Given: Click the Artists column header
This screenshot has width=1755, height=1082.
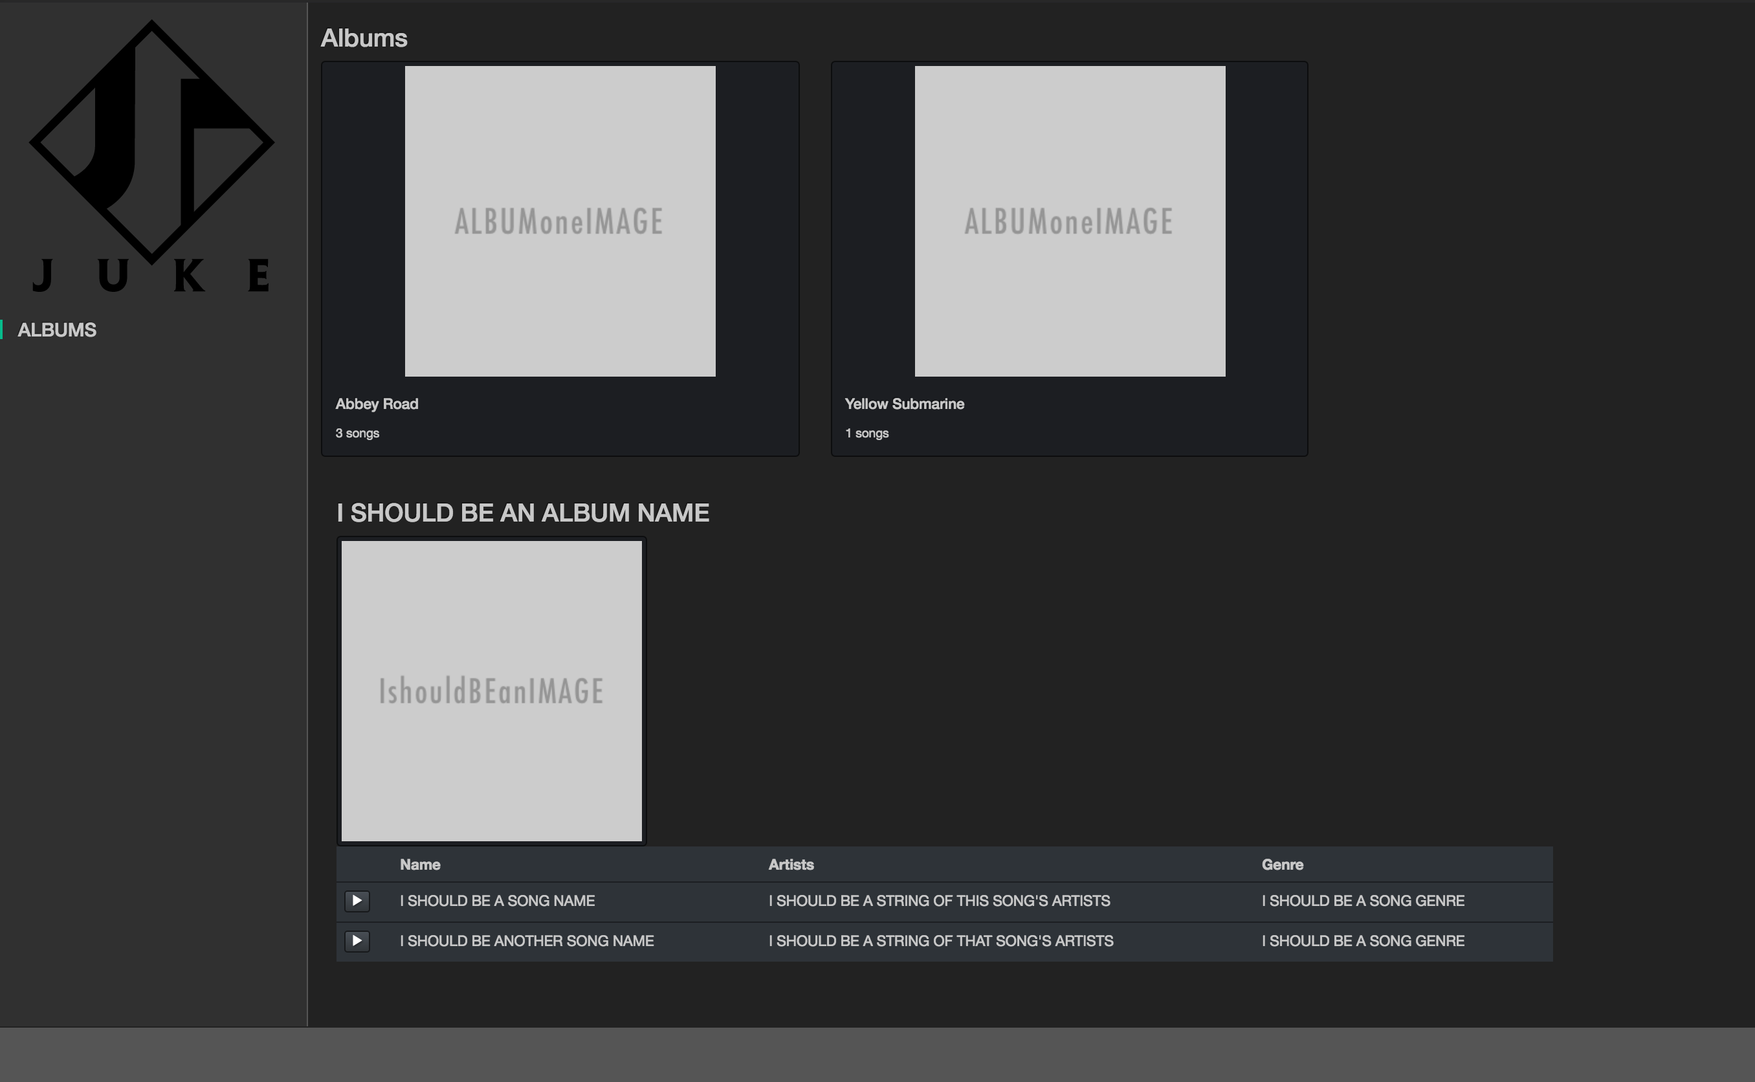Looking at the screenshot, I should click(791, 865).
